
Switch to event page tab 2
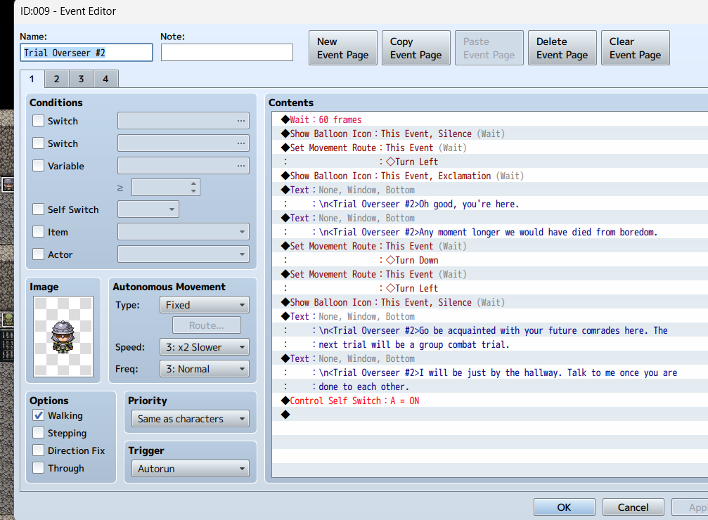56,79
